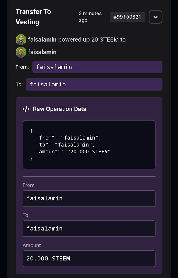This screenshot has height=278, width=178.
Task: Click the "amount" line in the JSON code
Action: (73, 152)
